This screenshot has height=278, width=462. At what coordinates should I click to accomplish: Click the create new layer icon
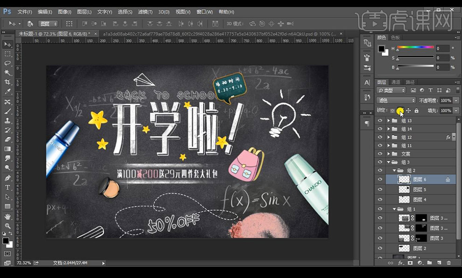coord(439,263)
